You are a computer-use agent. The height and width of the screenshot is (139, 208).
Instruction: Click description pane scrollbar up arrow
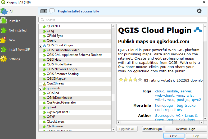click(x=205, y=26)
